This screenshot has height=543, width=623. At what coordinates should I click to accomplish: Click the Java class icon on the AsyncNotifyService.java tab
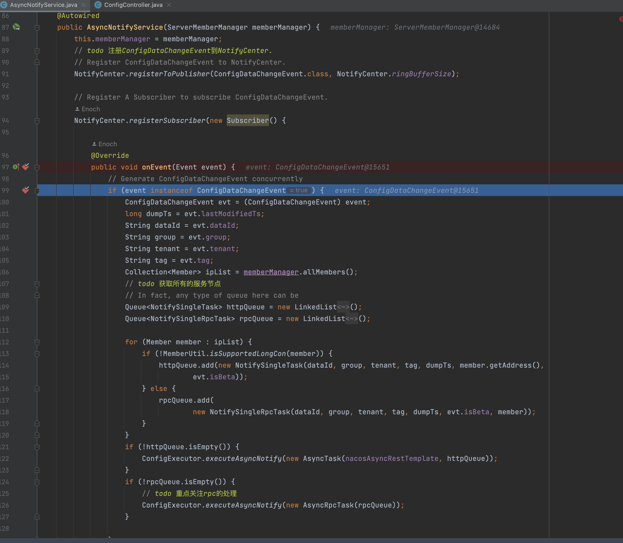(4, 5)
